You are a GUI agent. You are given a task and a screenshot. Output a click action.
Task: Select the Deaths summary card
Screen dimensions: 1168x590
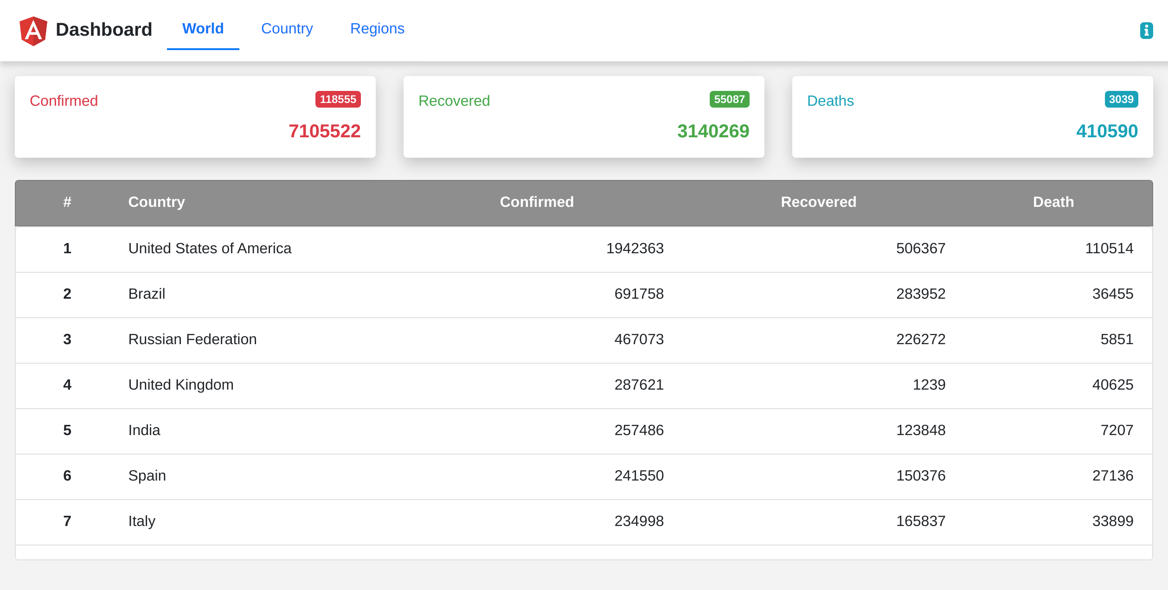point(972,116)
